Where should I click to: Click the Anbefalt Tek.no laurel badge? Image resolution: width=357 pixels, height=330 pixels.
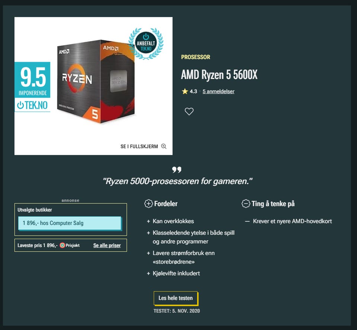146,43
